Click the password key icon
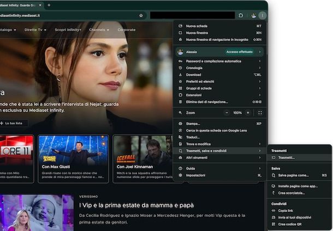The image size is (333, 231). tap(180, 61)
